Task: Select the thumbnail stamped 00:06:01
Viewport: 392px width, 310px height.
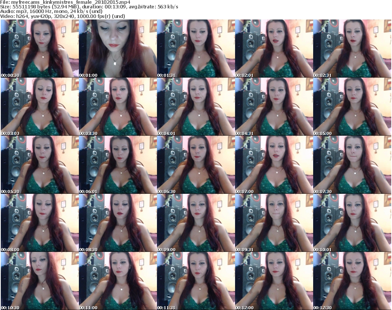Action: pos(118,165)
